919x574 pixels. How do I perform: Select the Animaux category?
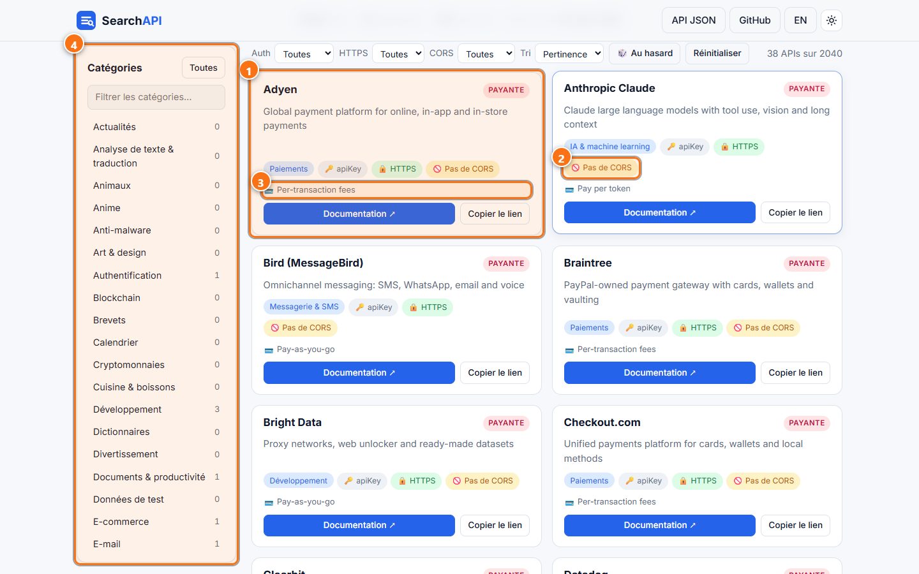pos(156,186)
